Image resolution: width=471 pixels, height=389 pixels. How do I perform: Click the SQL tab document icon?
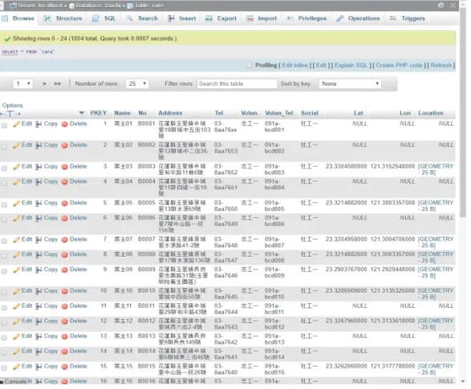pos(95,18)
